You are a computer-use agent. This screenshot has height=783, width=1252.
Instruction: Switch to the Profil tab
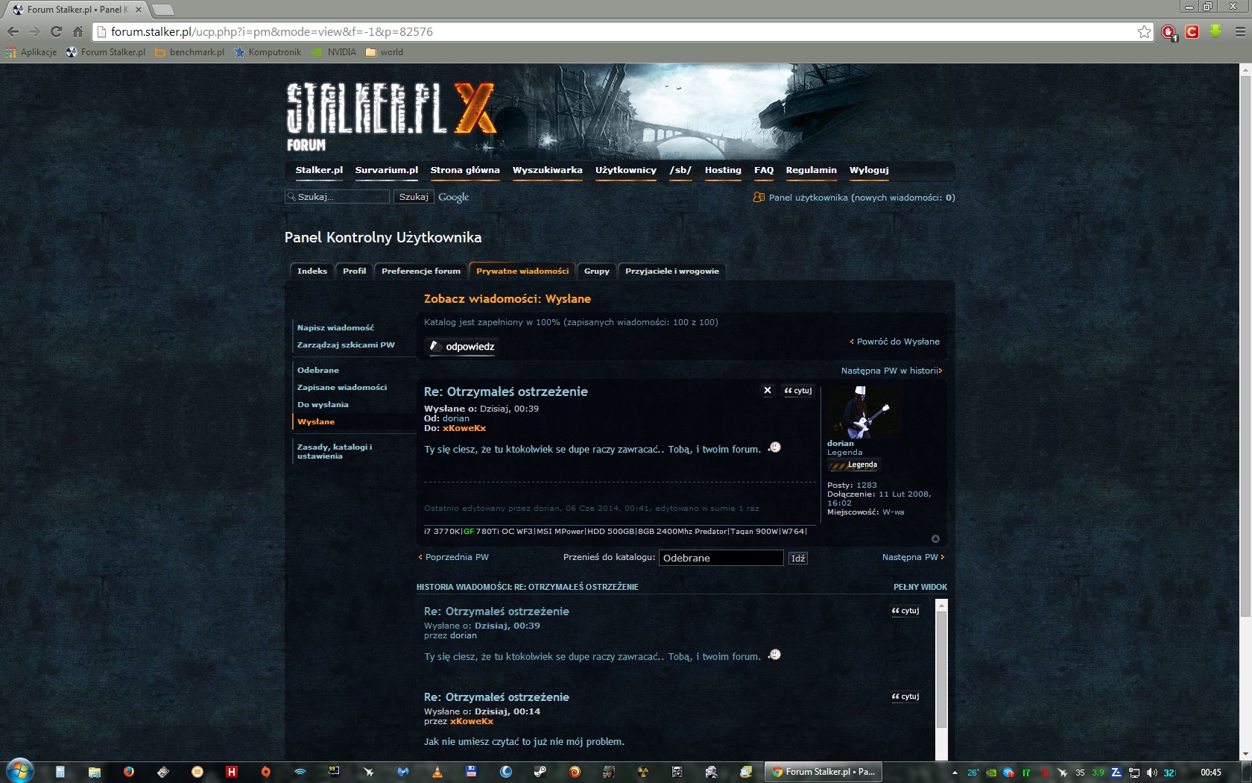click(355, 271)
